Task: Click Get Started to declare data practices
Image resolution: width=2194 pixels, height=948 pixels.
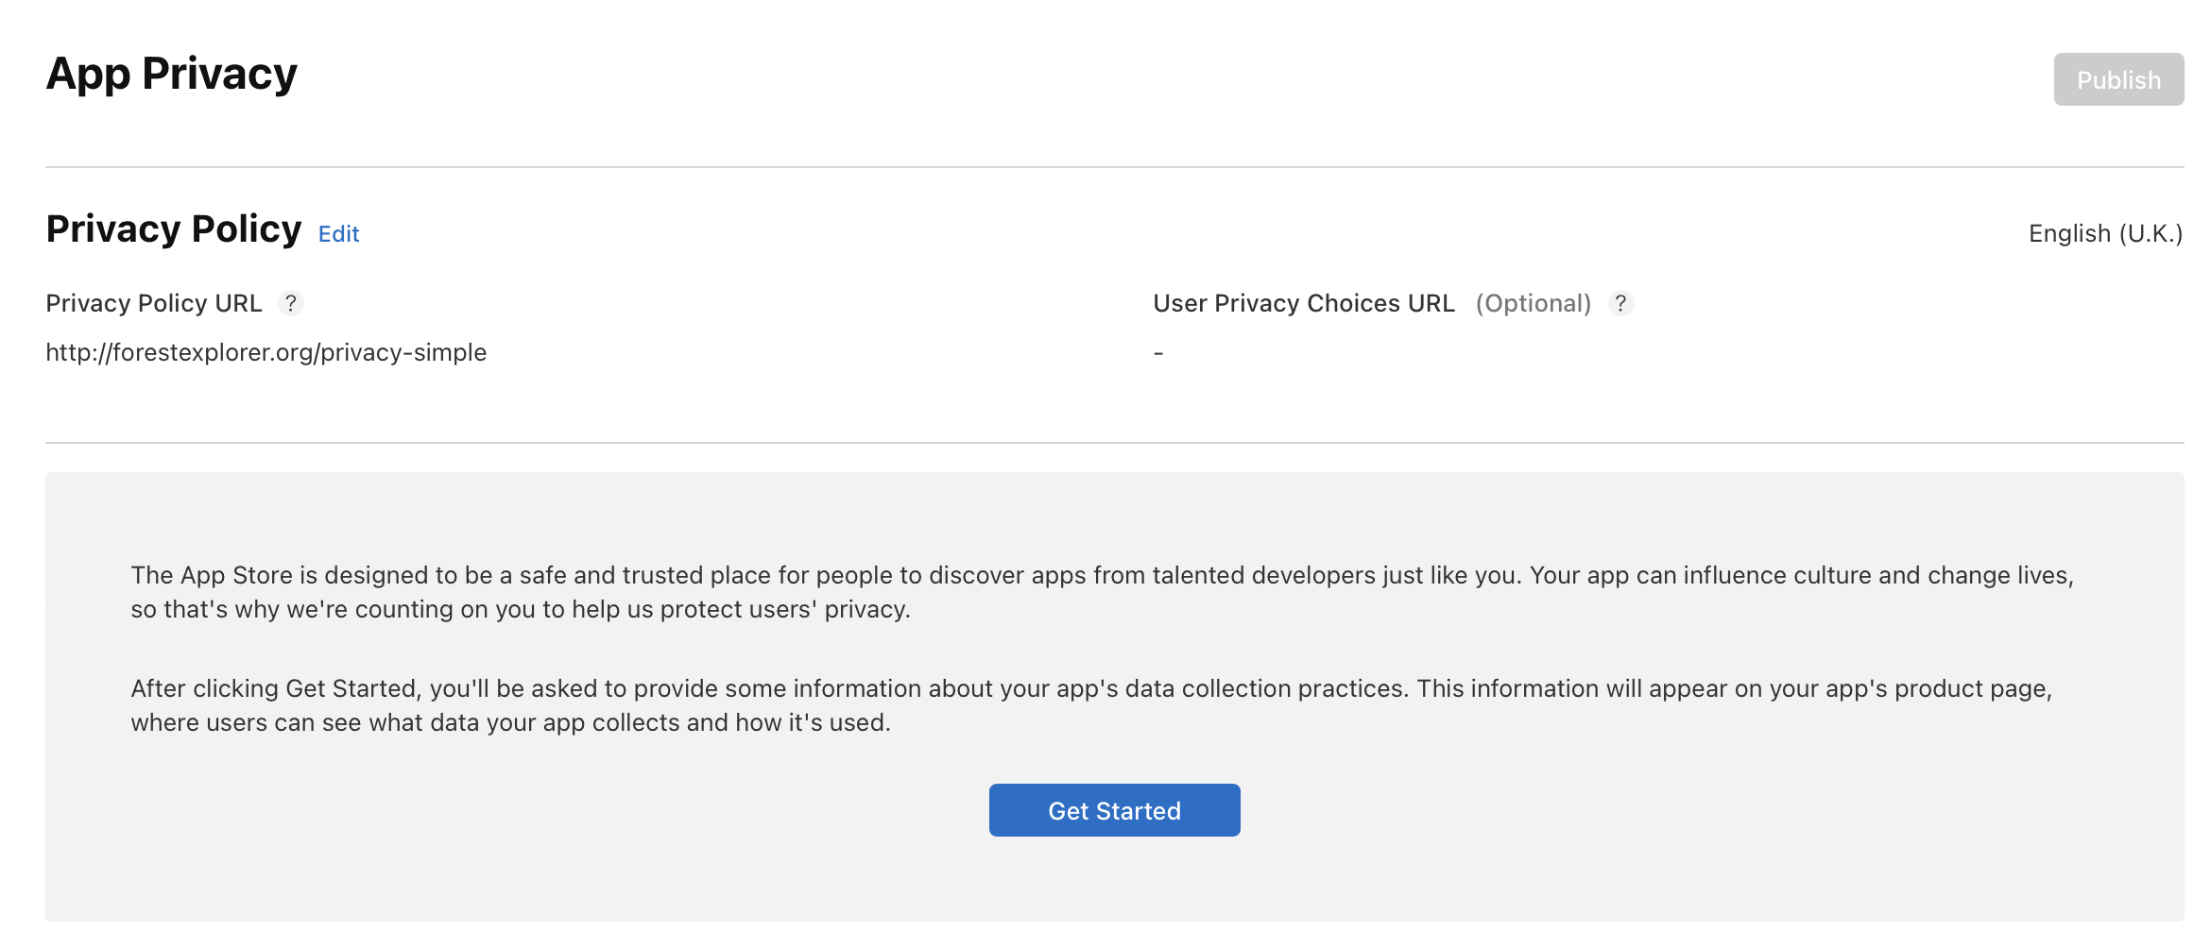Action: point(1113,809)
